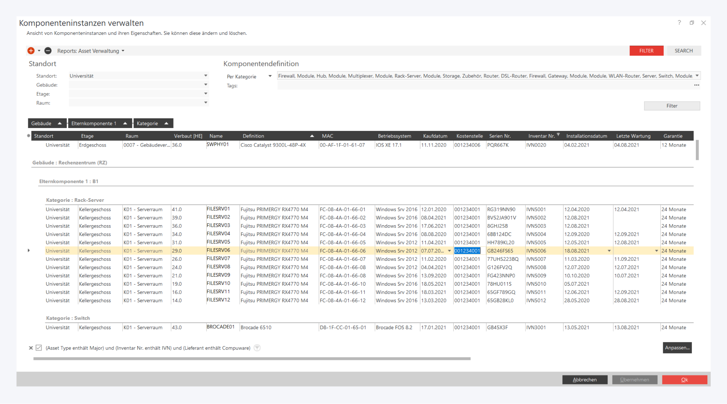Switch to the SEARCH tab
Screen dimensions: 727x404
(683, 51)
